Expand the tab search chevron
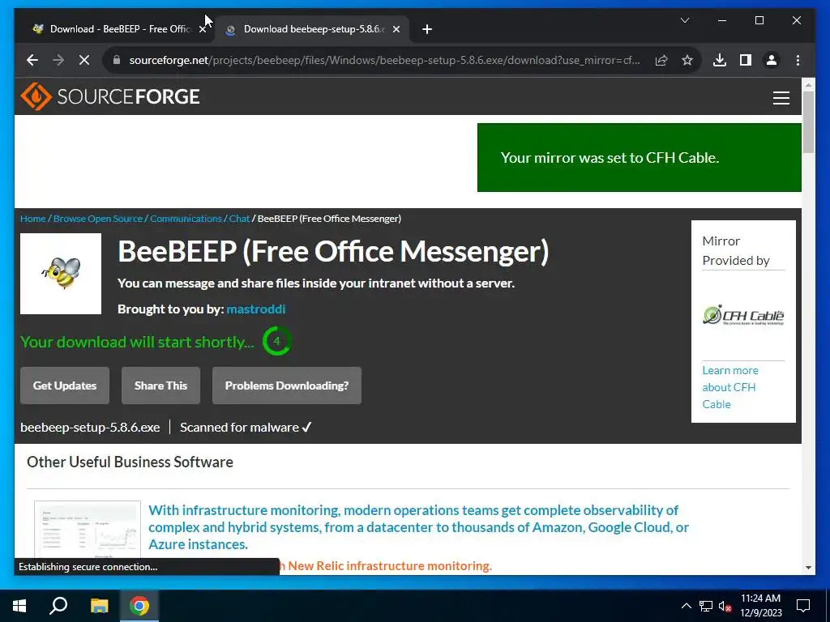The width and height of the screenshot is (830, 622). point(684,20)
